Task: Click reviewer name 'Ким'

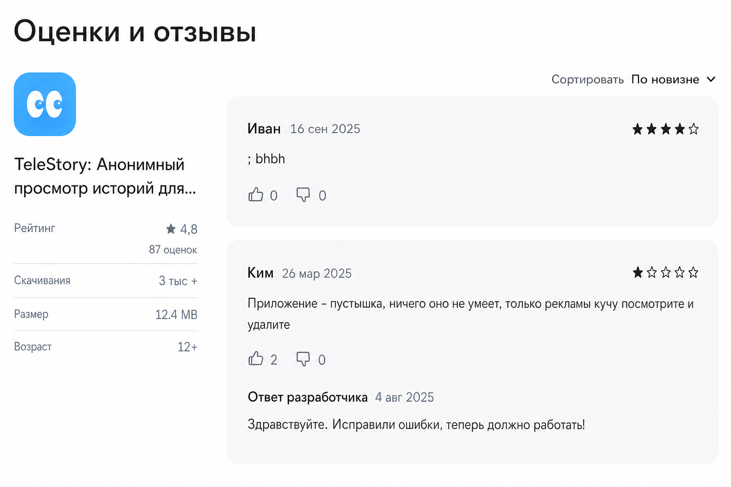Action: click(x=260, y=273)
